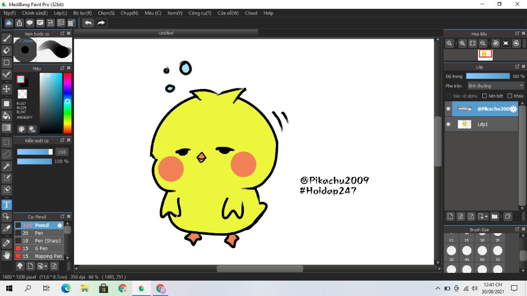This screenshot has height=296, width=527.
Task: Click the export share icon in toolbar
Action: (x=19, y=23)
